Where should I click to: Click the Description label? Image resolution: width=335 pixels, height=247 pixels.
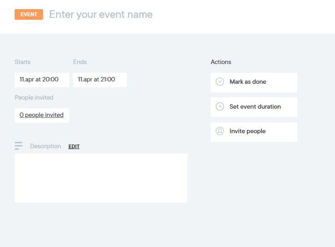point(45,146)
